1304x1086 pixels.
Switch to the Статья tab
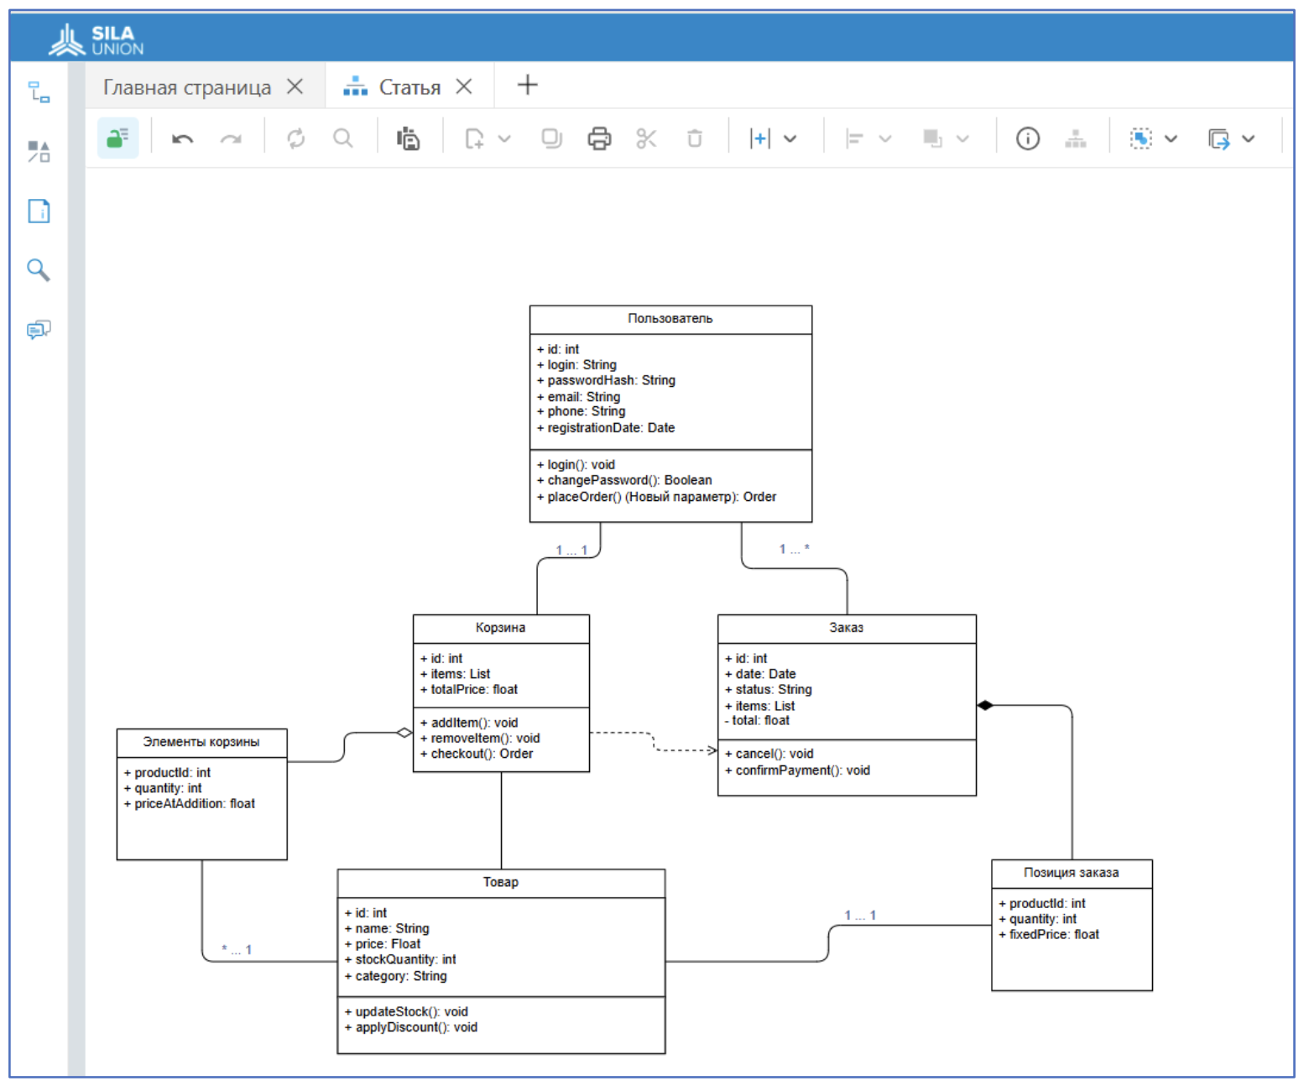(409, 87)
